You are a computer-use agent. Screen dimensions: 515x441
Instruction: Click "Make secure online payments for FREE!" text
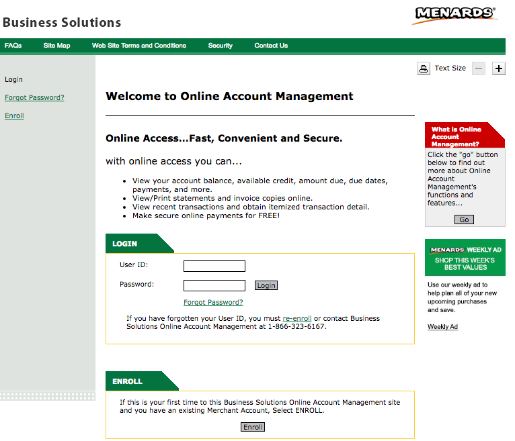click(x=206, y=215)
